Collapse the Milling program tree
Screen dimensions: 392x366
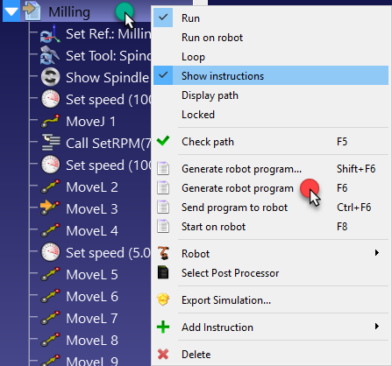click(x=11, y=12)
